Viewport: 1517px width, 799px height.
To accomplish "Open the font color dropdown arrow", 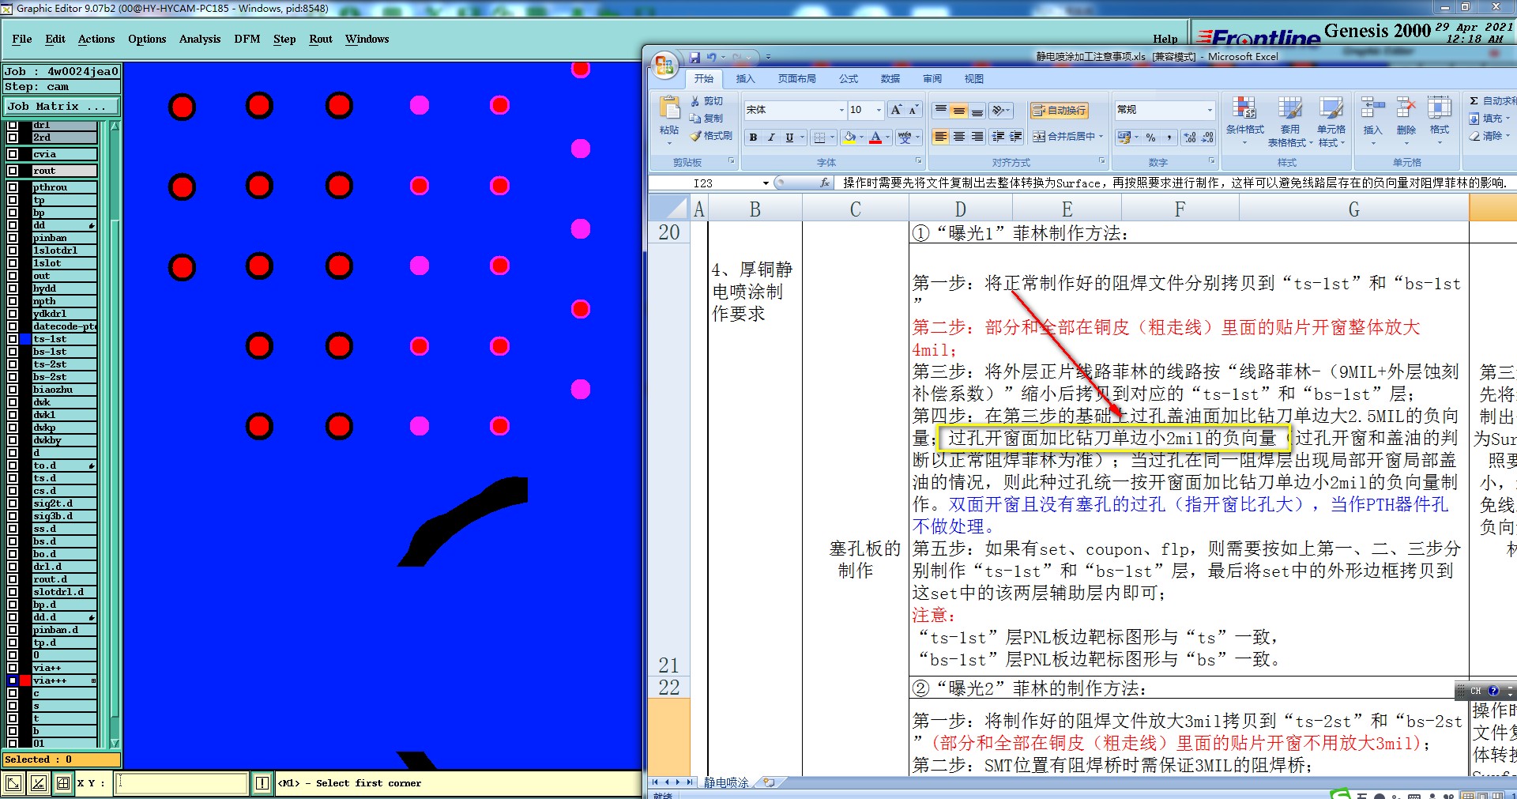I will [887, 138].
